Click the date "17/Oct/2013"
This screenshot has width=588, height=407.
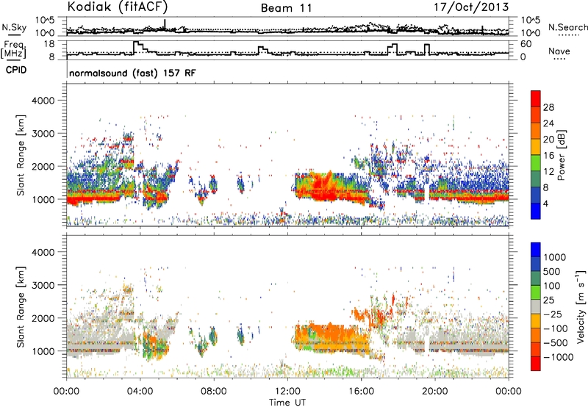[x=471, y=7]
